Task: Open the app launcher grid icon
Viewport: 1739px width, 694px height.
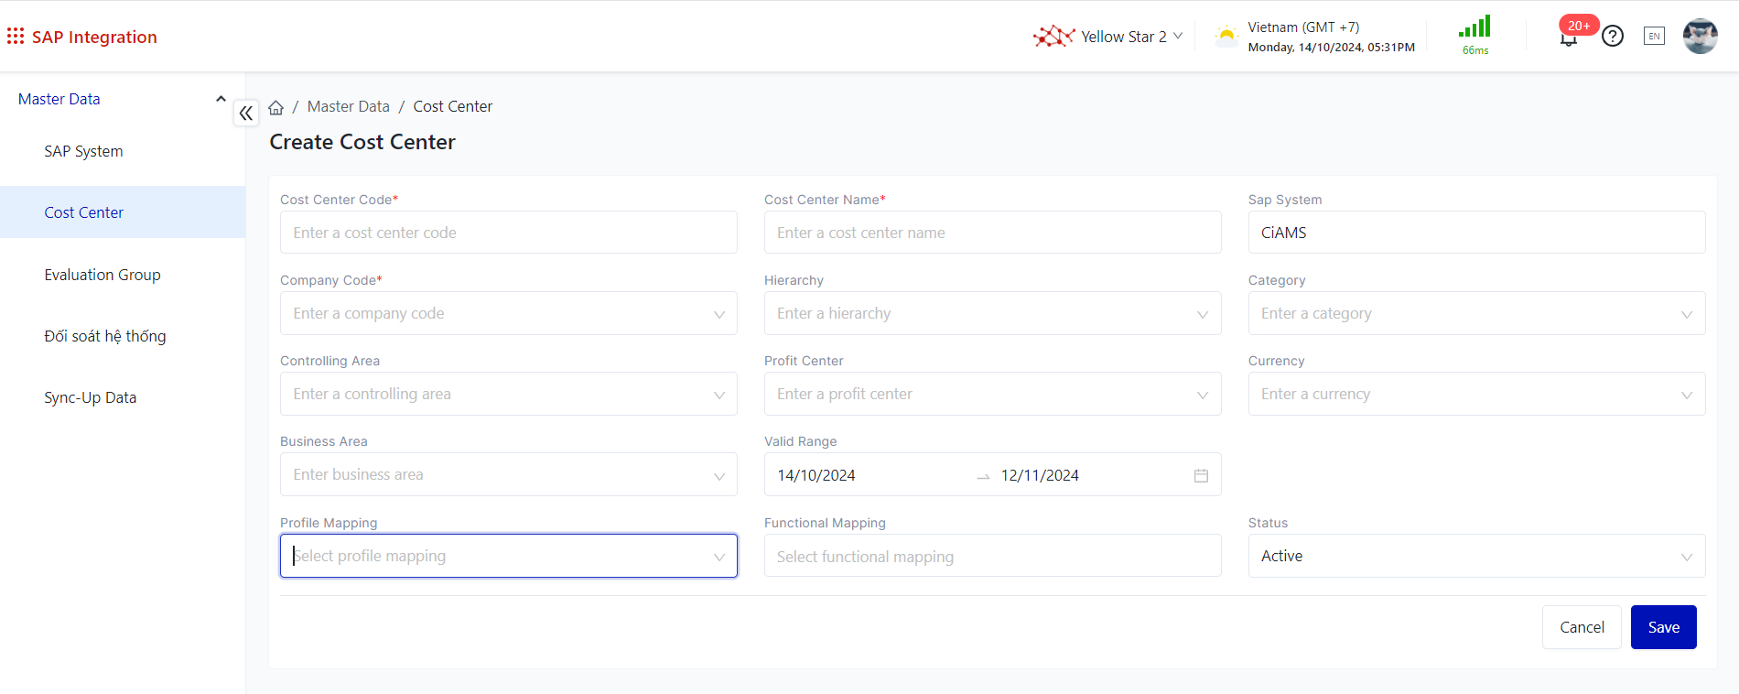Action: click(x=16, y=37)
